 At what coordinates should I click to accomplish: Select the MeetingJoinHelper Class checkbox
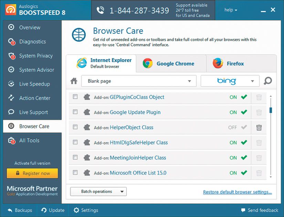(x=75, y=157)
